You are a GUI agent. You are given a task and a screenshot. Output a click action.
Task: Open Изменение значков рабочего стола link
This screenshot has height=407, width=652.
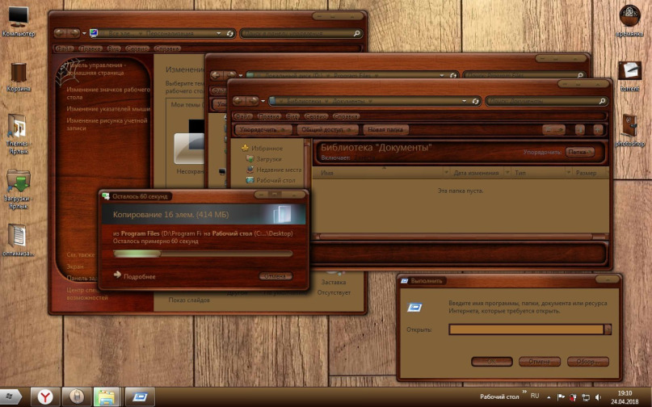click(x=108, y=93)
